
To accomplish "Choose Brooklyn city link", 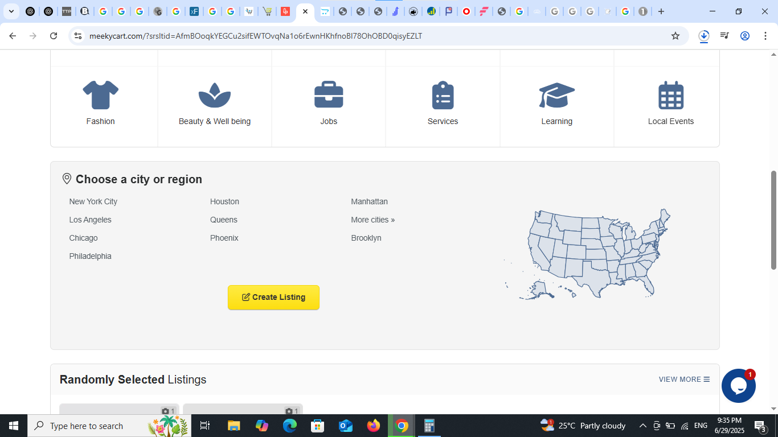I will click(x=366, y=238).
